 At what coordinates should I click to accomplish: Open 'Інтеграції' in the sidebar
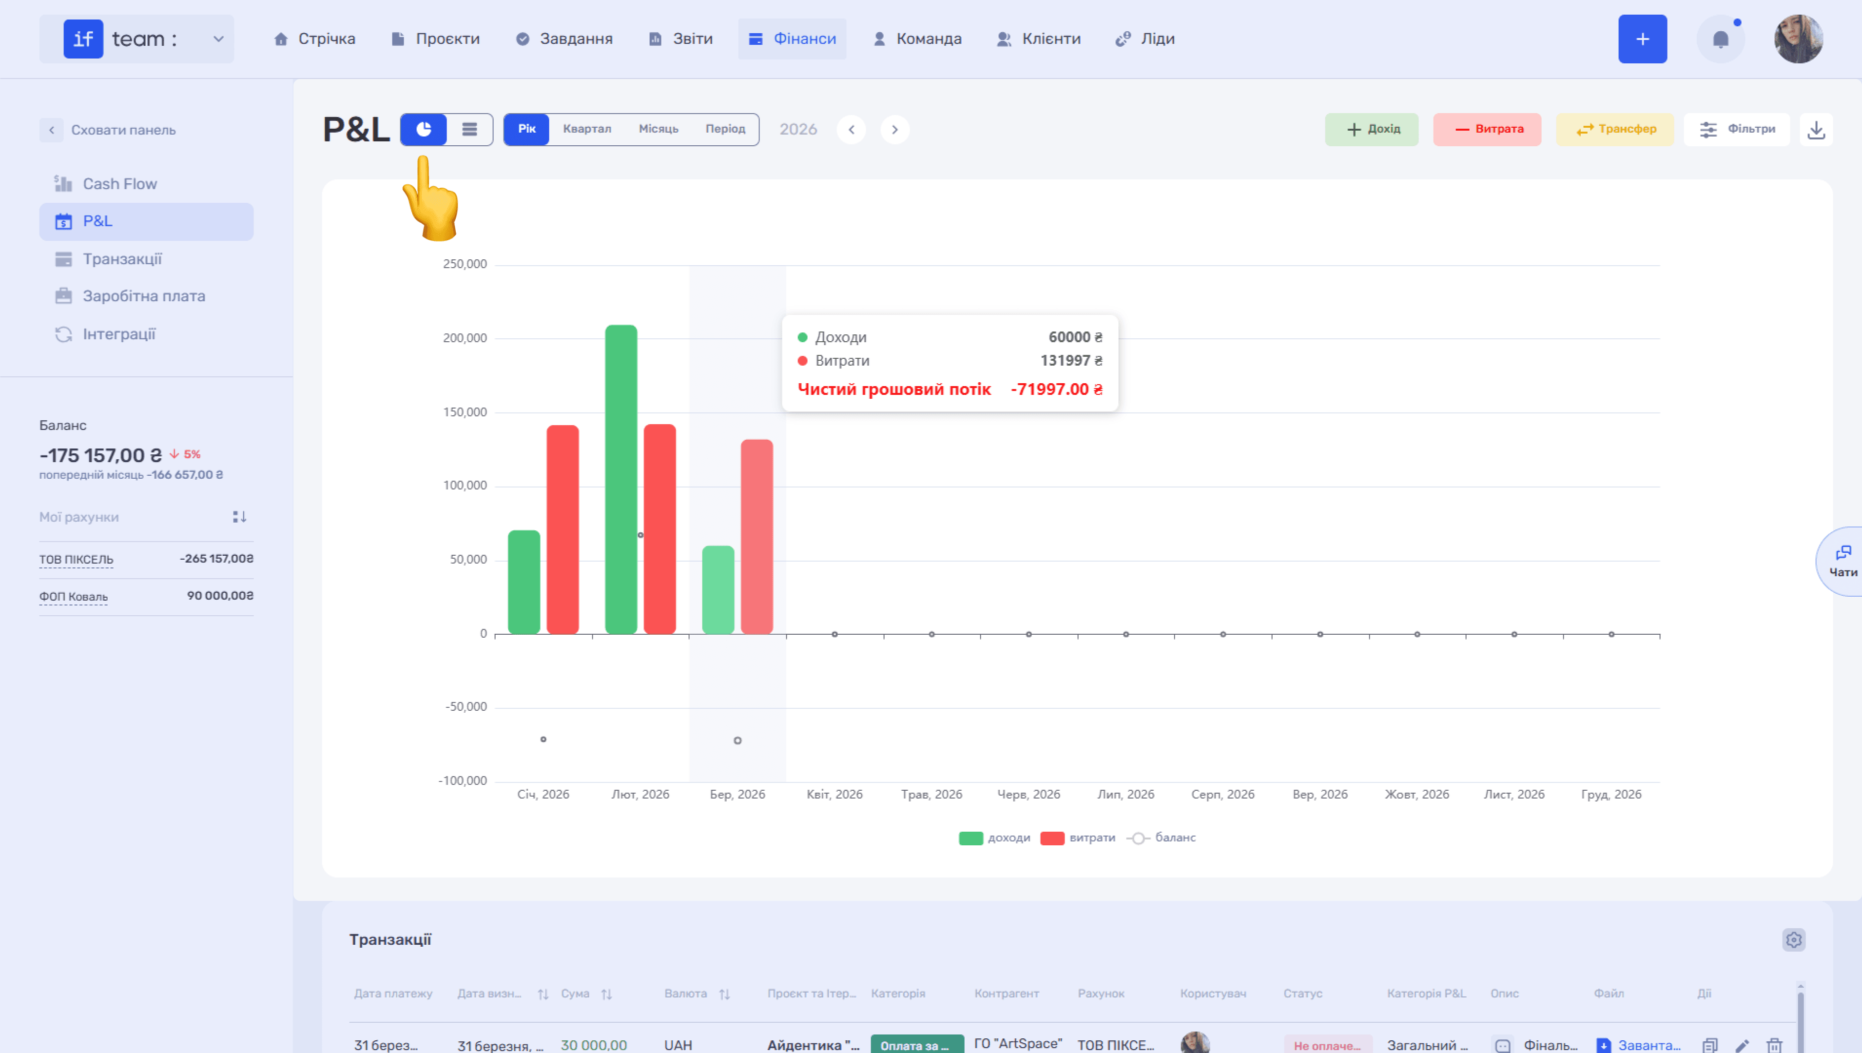[146, 334]
